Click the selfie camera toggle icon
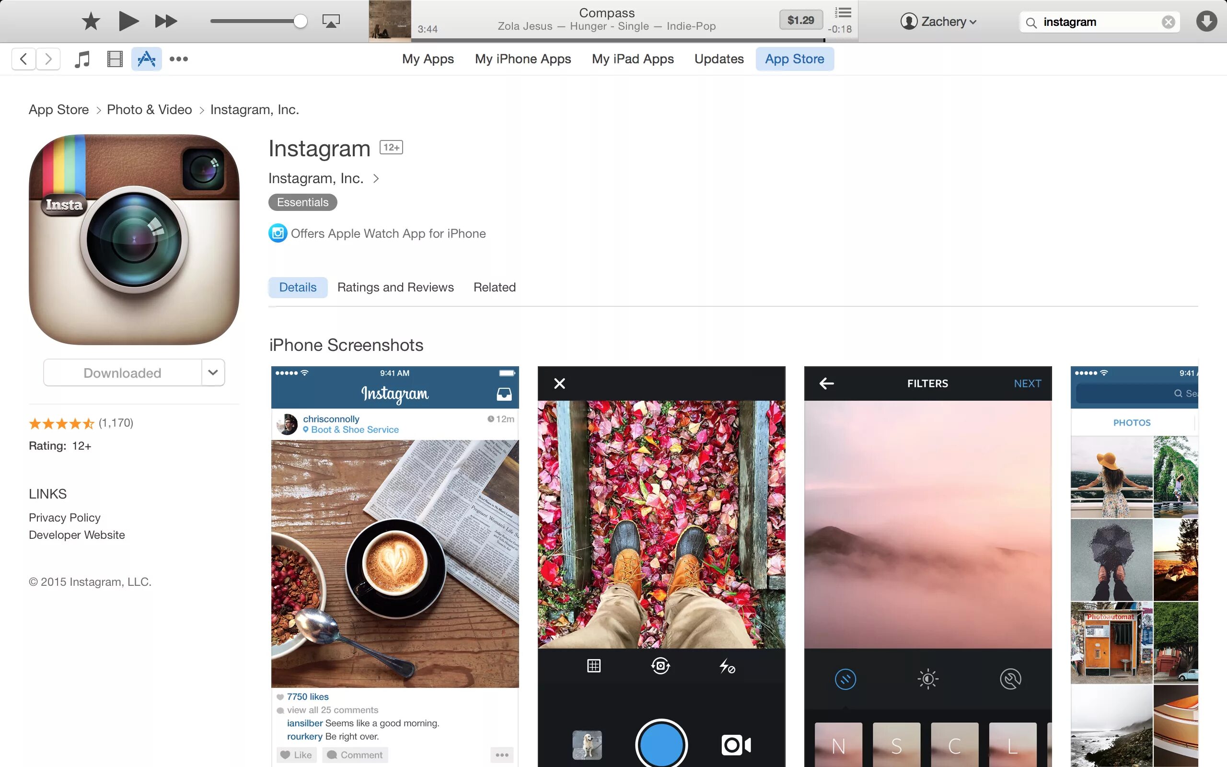Image resolution: width=1227 pixels, height=767 pixels. 660,665
